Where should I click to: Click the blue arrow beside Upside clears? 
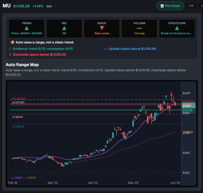point(105,49)
